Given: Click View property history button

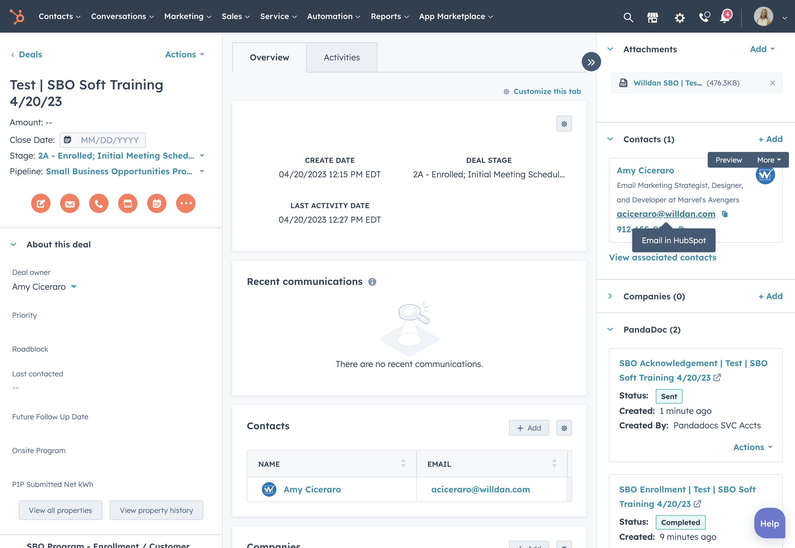Looking at the screenshot, I should point(156,510).
